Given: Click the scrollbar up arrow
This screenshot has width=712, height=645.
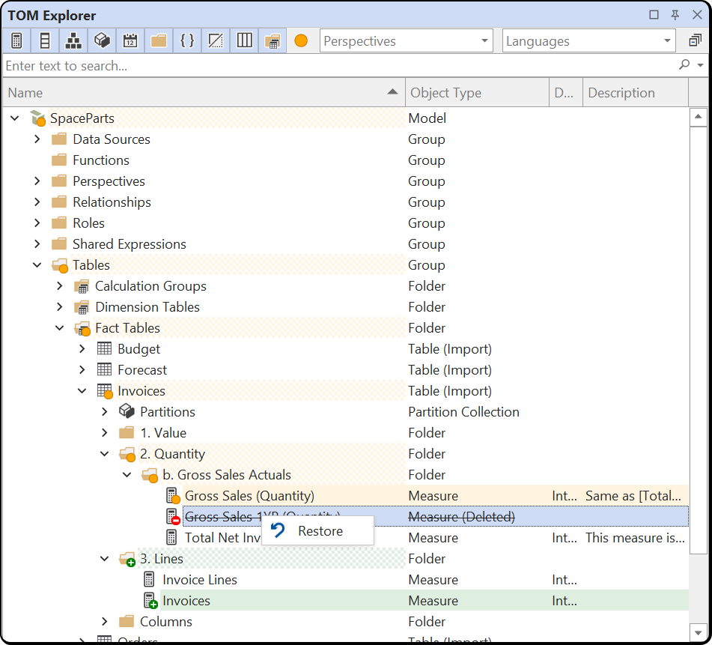Looking at the screenshot, I should click(698, 117).
